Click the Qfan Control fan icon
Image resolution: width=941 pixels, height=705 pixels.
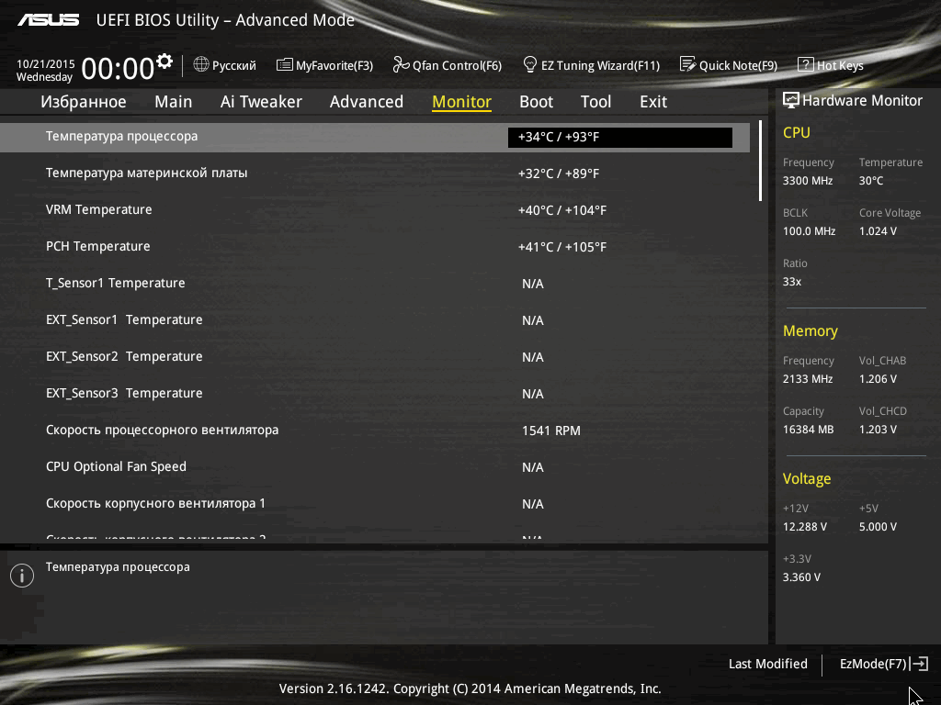coord(401,65)
